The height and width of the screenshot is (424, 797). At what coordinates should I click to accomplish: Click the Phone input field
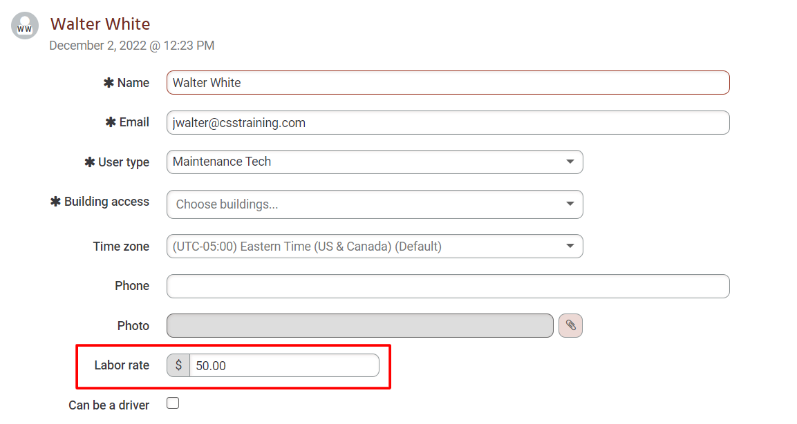pyautogui.click(x=448, y=287)
